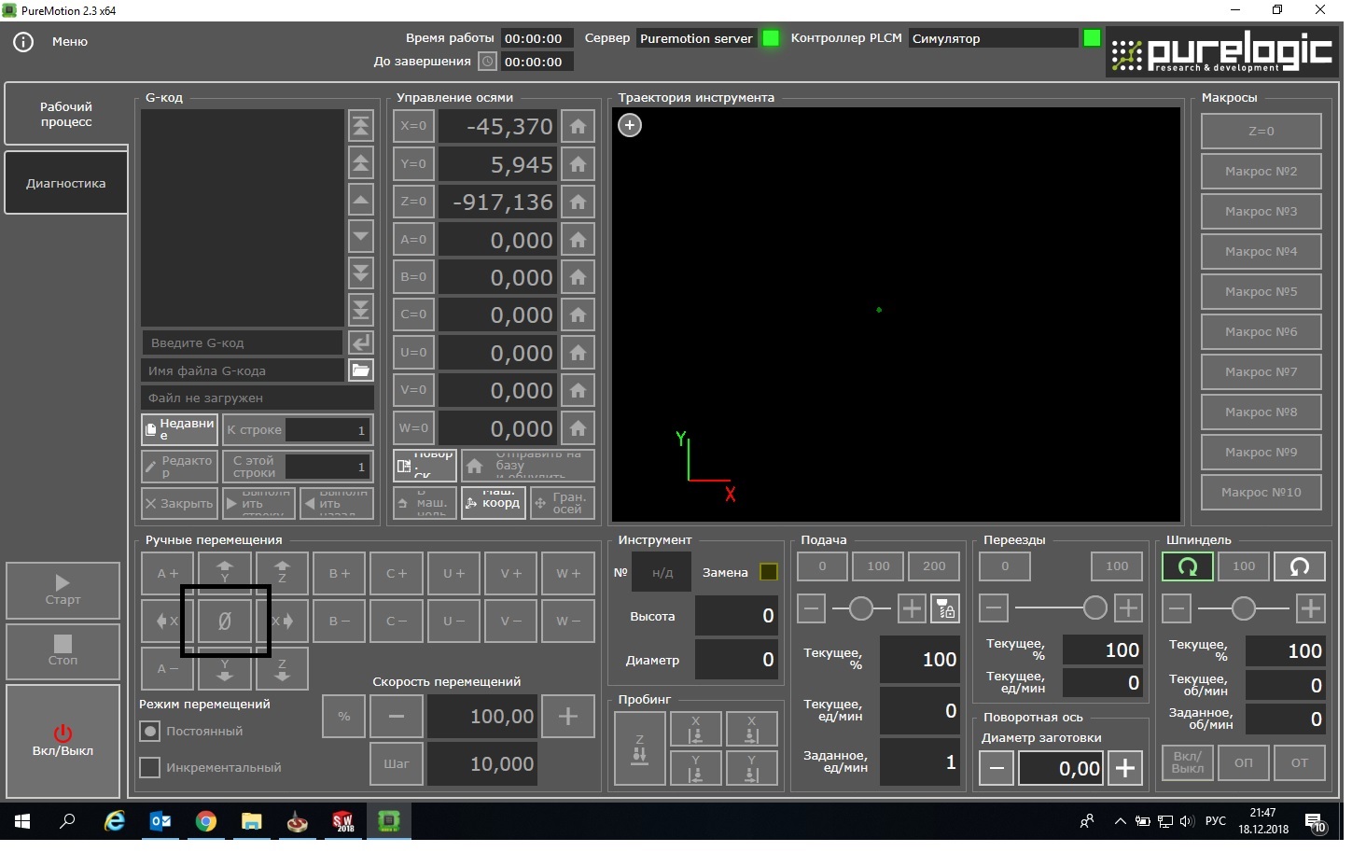Click the Старт button
The height and width of the screenshot is (866, 1366).
pyautogui.click(x=63, y=591)
